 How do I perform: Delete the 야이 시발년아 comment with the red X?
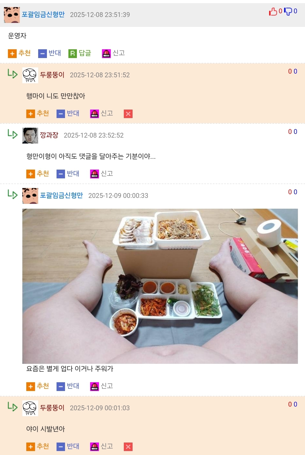tap(128, 447)
